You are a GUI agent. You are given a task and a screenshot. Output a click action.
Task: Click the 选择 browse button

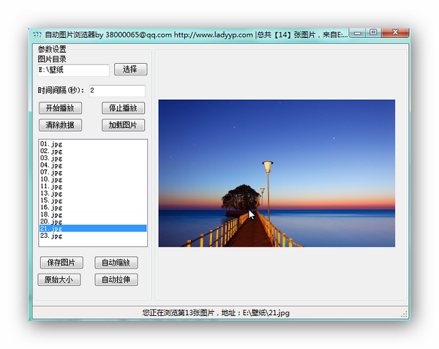click(x=130, y=70)
